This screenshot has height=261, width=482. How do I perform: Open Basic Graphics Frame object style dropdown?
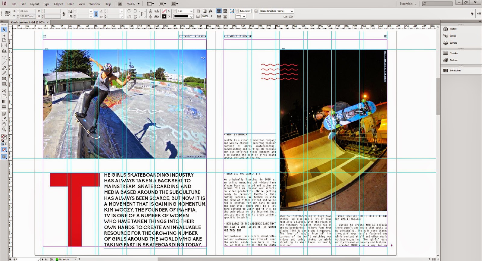click(x=292, y=11)
